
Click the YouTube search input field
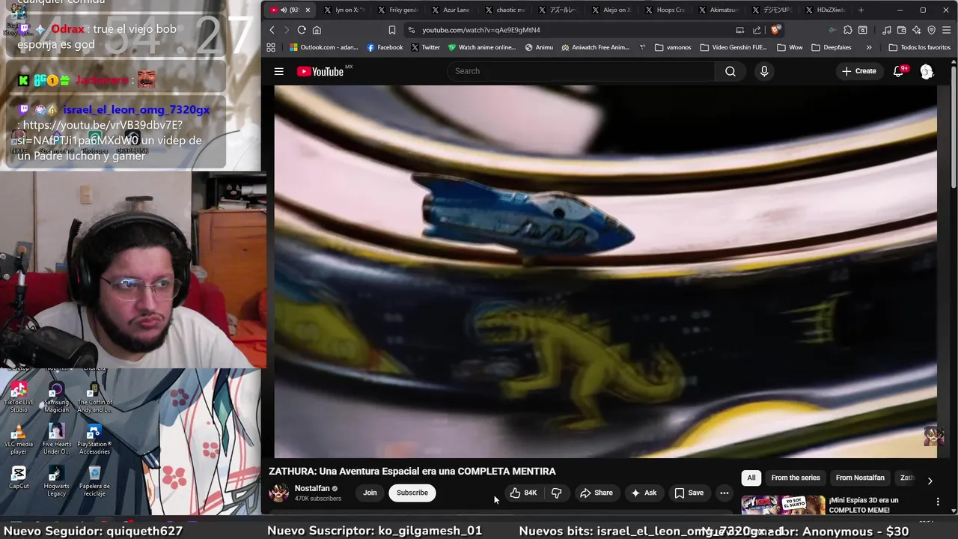(x=581, y=71)
